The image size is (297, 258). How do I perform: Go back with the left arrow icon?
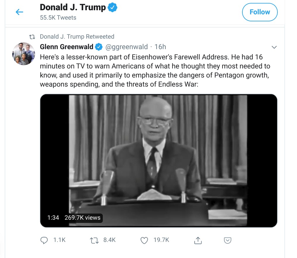(19, 12)
